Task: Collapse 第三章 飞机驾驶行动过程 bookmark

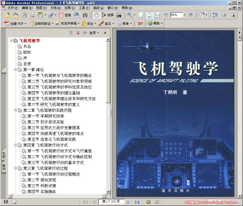Action: (x=15, y=168)
